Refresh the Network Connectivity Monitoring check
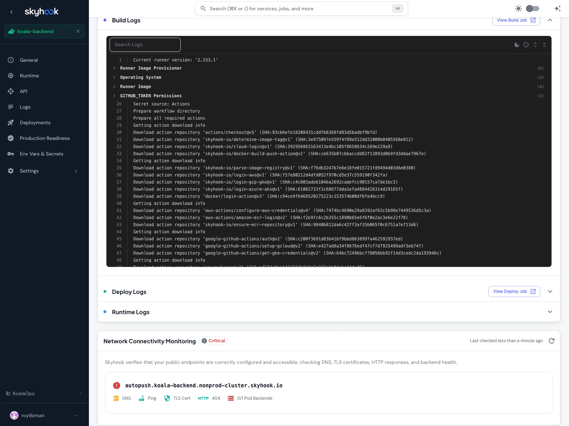The image size is (569, 426). click(x=552, y=341)
